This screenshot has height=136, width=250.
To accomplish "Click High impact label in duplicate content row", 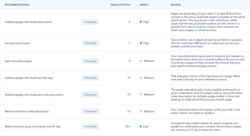I will [x=146, y=22].
